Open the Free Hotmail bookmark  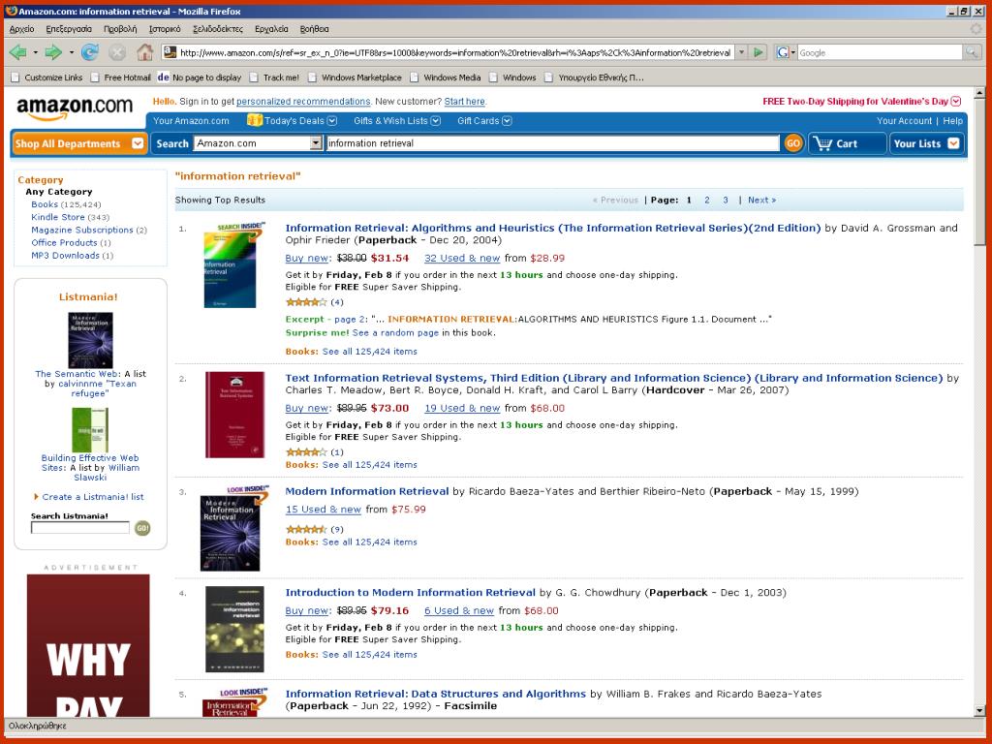click(x=121, y=77)
